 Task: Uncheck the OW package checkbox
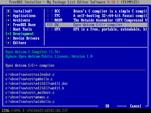click(50, 25)
